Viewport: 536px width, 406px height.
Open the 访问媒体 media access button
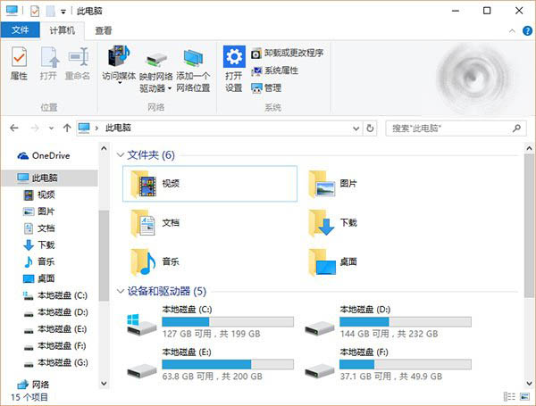[119, 64]
